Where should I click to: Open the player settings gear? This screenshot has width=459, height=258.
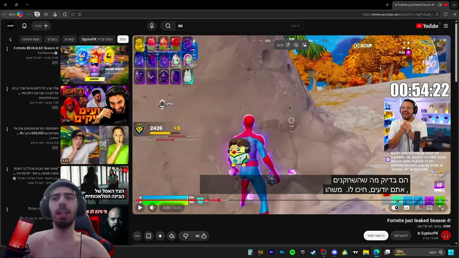click(x=418, y=208)
